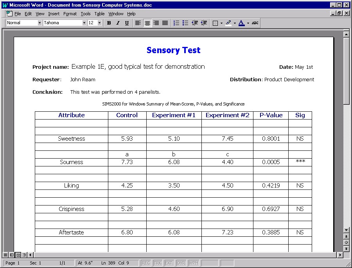Click REC macro recording indicator
The height and width of the screenshot is (268, 352).
[146, 263]
